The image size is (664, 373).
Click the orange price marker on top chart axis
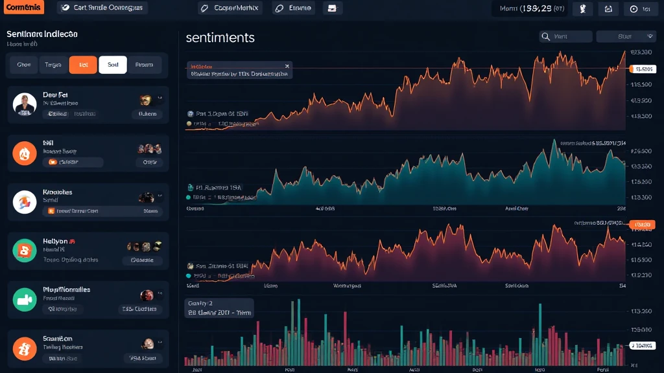click(642, 69)
